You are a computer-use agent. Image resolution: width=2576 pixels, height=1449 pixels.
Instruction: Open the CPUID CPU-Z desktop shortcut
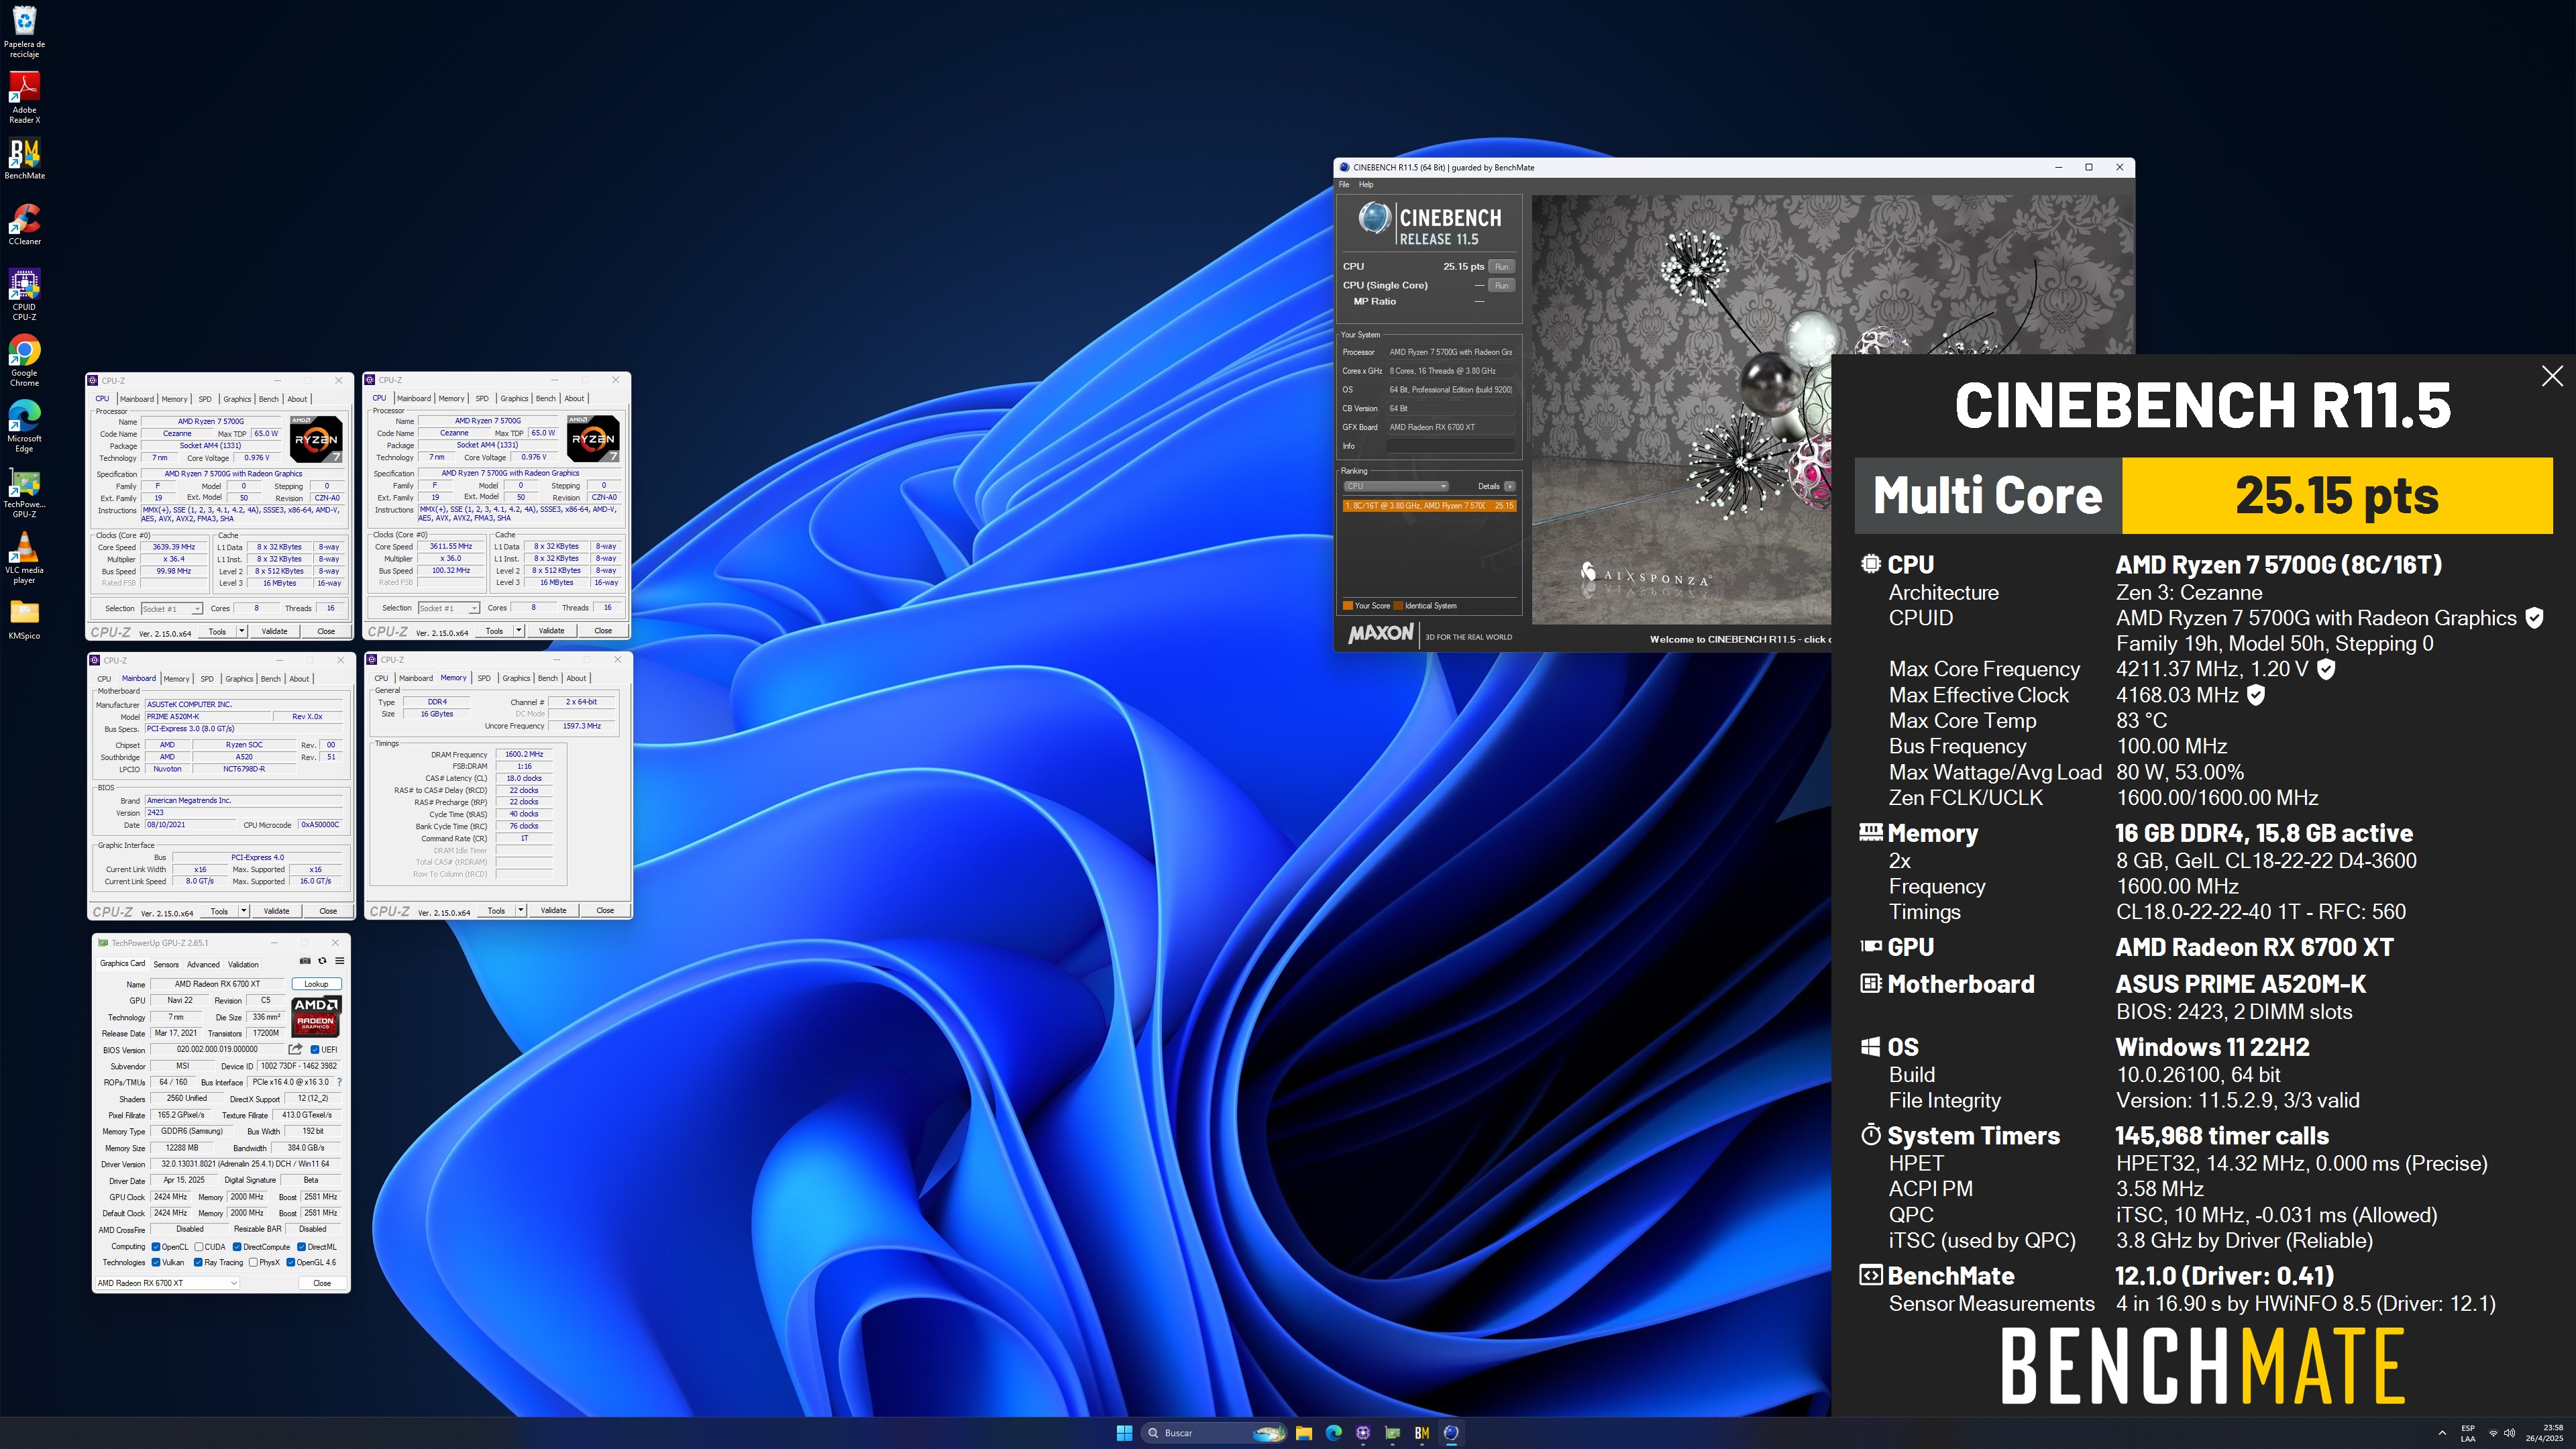pyautogui.click(x=24, y=295)
